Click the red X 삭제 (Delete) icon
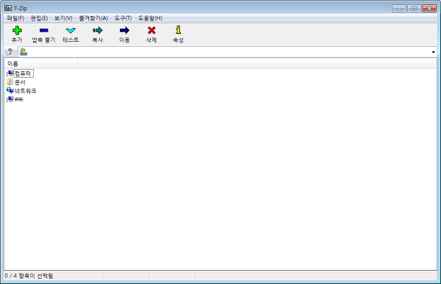Viewport: 441px width, 284px height. point(151,30)
